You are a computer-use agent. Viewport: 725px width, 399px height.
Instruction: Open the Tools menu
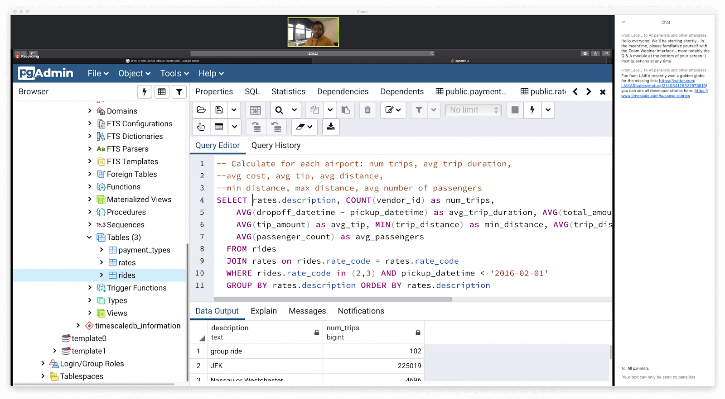pos(174,73)
